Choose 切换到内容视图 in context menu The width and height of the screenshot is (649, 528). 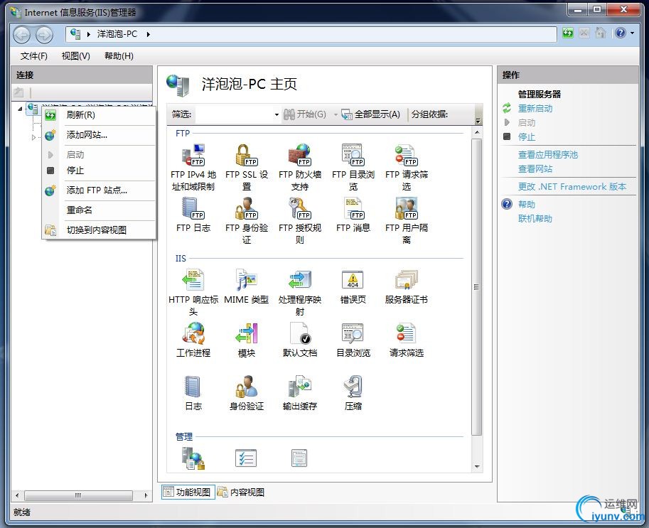click(99, 230)
